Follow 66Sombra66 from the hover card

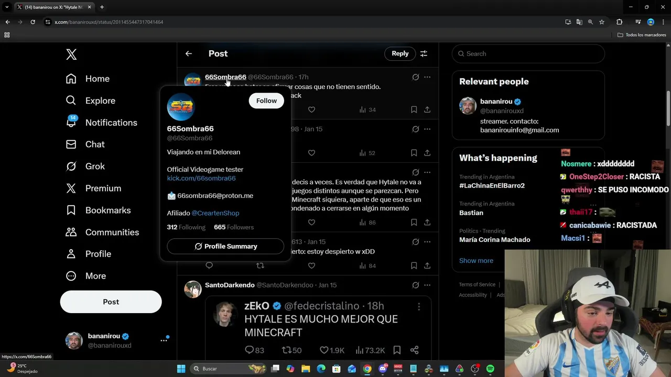tap(266, 101)
